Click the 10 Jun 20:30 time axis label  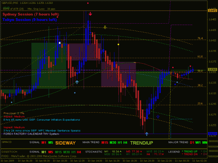point(147,161)
